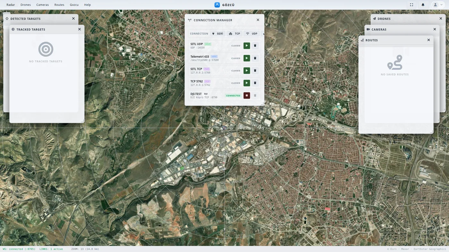The height and width of the screenshot is (252, 449).
Task: Click the large no-saved-routes icon
Action: 395,62
